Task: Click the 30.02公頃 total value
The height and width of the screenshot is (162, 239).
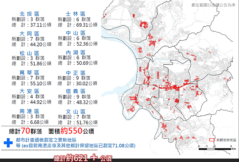Action: click(x=86, y=83)
